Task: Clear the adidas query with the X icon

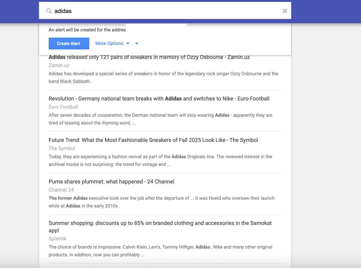Action: 285,11
